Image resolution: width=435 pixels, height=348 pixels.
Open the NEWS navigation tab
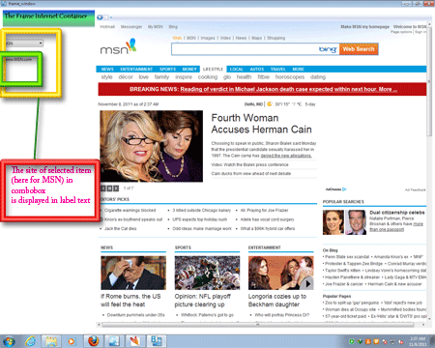pos(107,70)
